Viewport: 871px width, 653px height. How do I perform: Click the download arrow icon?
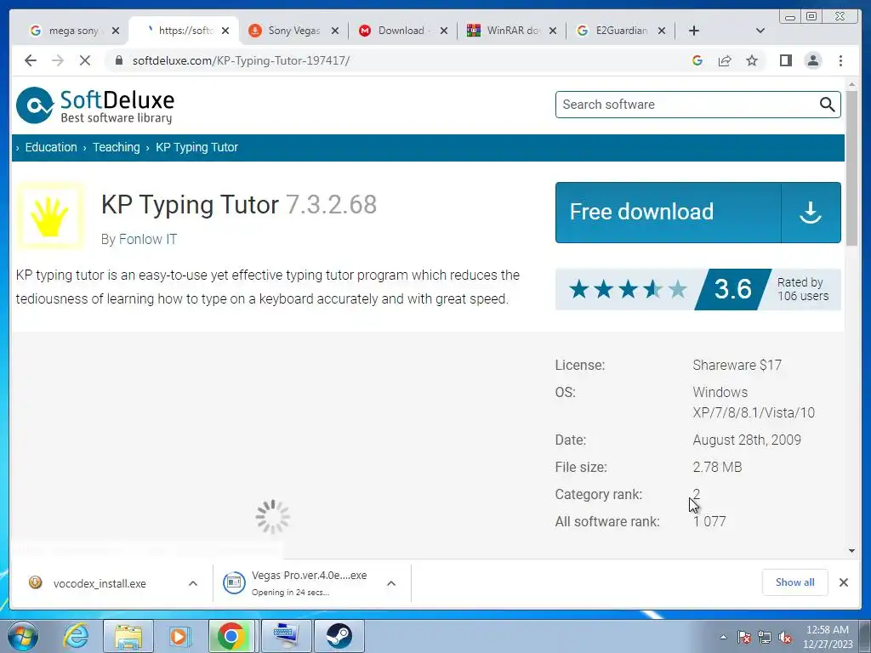pyautogui.click(x=811, y=212)
